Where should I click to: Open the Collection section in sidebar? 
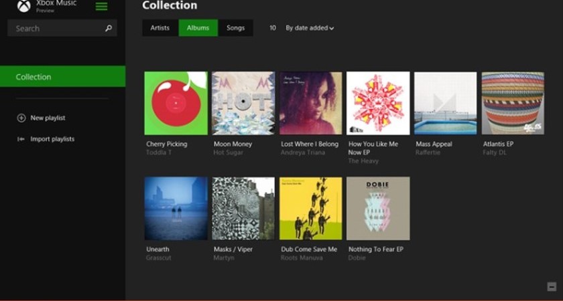tap(62, 77)
